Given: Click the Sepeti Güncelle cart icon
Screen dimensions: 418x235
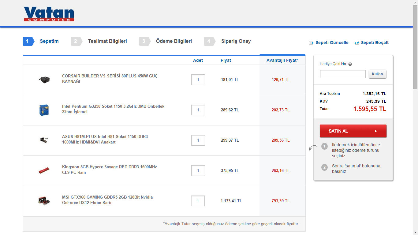Looking at the screenshot, I should [311, 43].
